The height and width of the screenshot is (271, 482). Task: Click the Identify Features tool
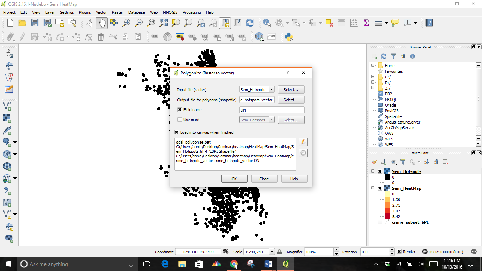[x=266, y=23]
